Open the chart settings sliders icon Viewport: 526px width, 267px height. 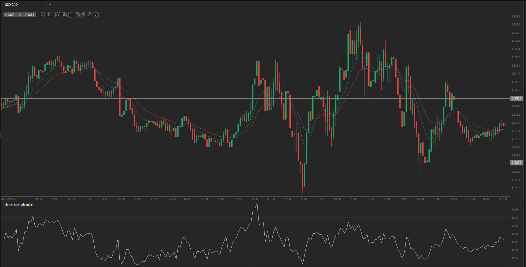coord(71,15)
